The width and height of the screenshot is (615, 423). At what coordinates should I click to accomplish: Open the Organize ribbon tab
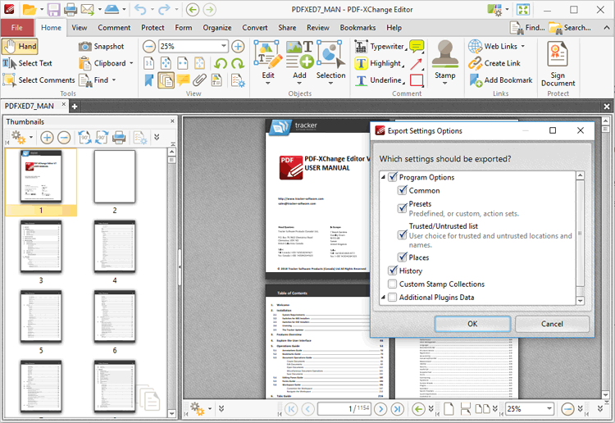pyautogui.click(x=217, y=28)
